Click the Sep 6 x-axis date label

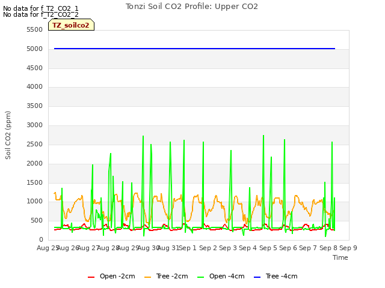[x=288, y=248]
